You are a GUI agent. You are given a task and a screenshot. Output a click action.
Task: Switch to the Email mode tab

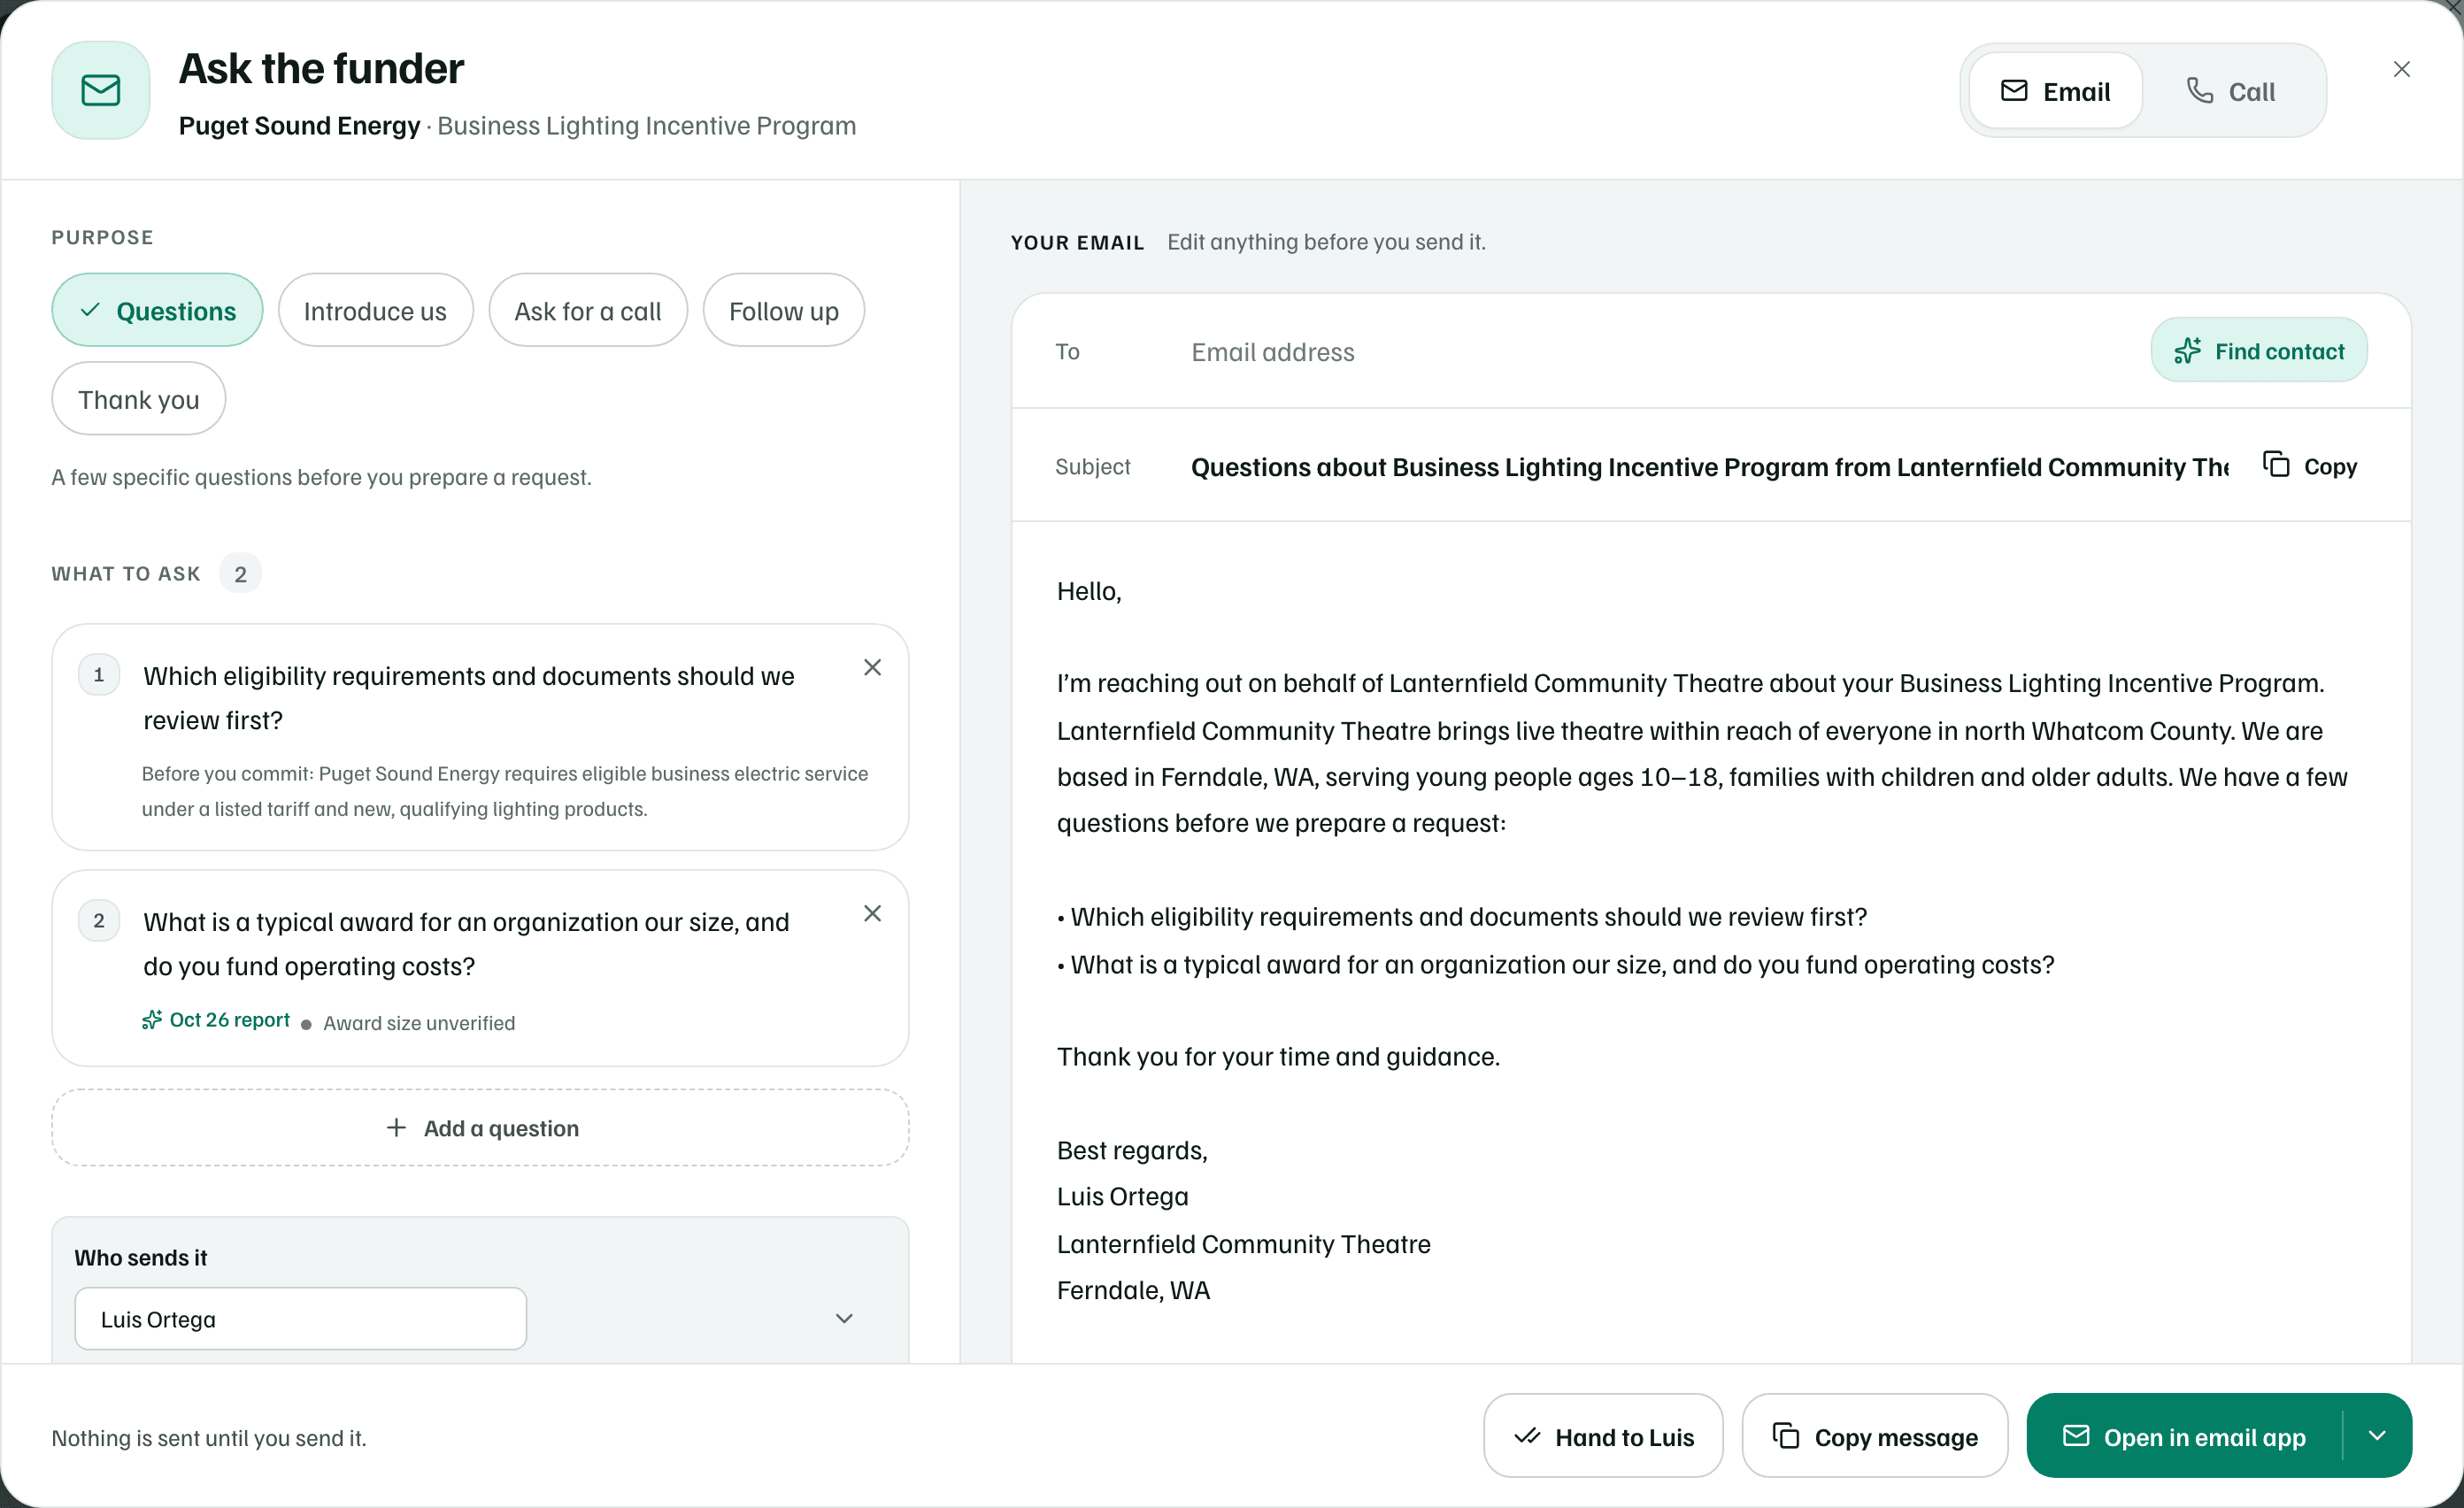[2055, 91]
